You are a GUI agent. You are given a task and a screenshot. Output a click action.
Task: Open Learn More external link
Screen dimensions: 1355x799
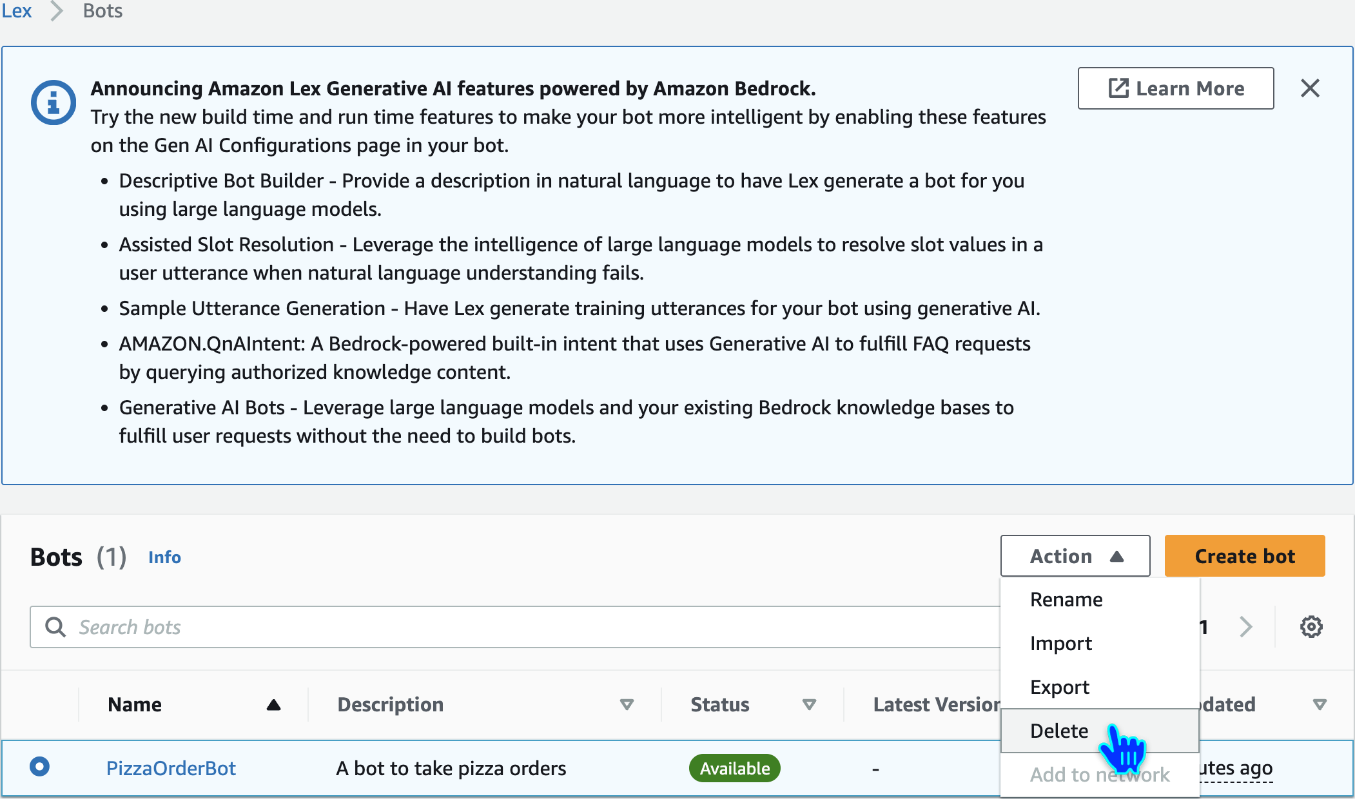tap(1175, 88)
